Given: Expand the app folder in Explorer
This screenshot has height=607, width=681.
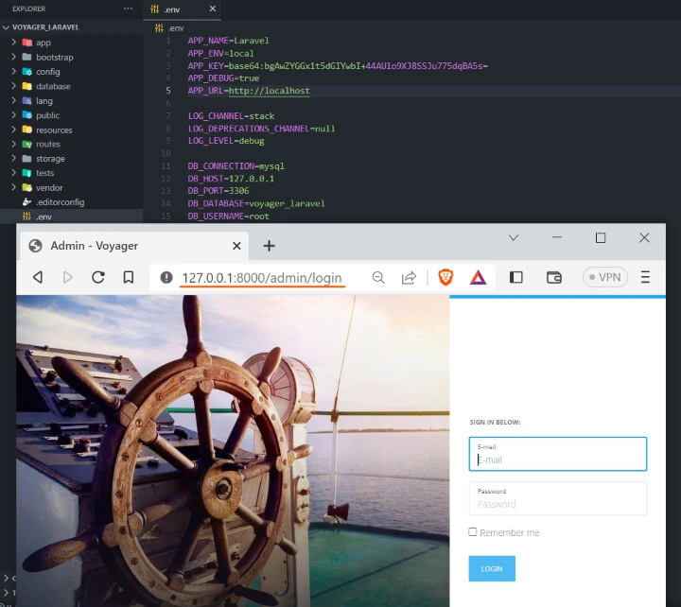Looking at the screenshot, I should 44,43.
